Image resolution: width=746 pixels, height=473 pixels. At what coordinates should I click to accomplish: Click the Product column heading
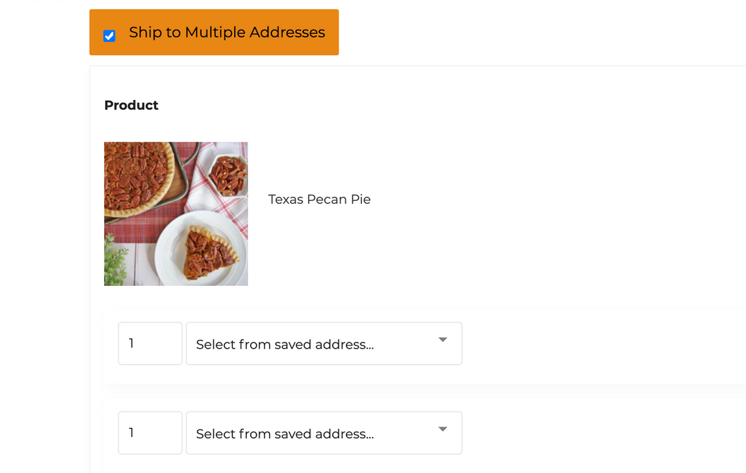tap(131, 105)
